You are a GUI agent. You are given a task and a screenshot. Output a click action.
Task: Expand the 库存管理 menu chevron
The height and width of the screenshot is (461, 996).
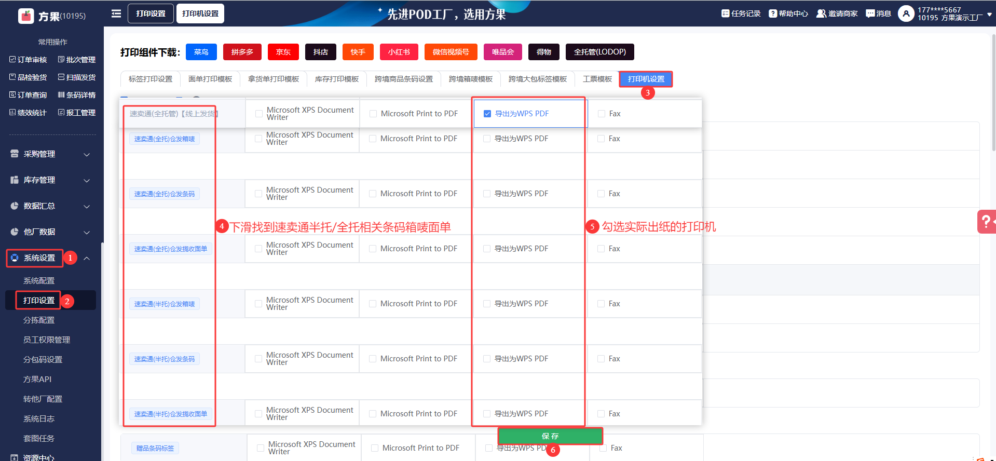[x=87, y=180]
